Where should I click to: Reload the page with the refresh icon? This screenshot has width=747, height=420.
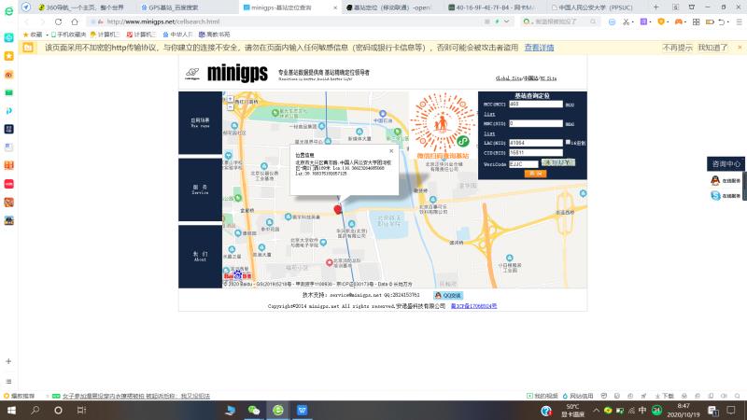[x=58, y=21]
